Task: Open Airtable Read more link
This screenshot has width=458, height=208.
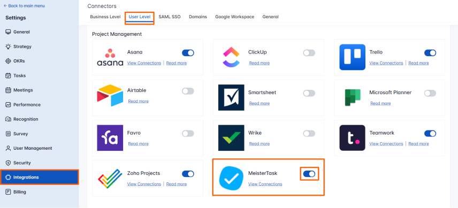Action: pyautogui.click(x=138, y=101)
